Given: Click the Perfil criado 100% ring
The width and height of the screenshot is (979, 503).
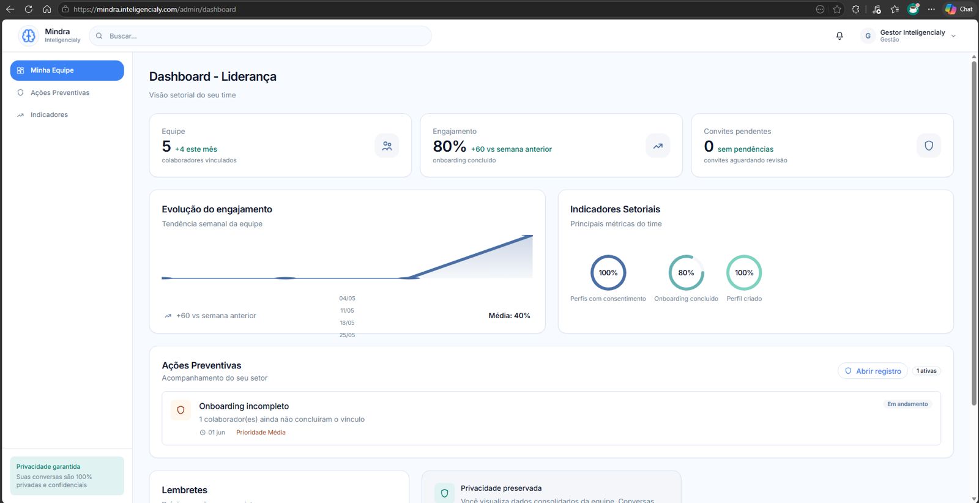Looking at the screenshot, I should 744,273.
